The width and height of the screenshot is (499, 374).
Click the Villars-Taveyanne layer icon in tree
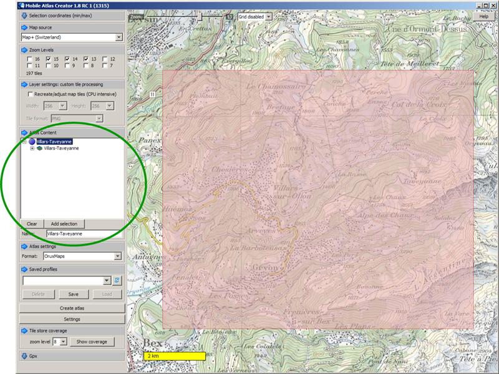pyautogui.click(x=39, y=149)
